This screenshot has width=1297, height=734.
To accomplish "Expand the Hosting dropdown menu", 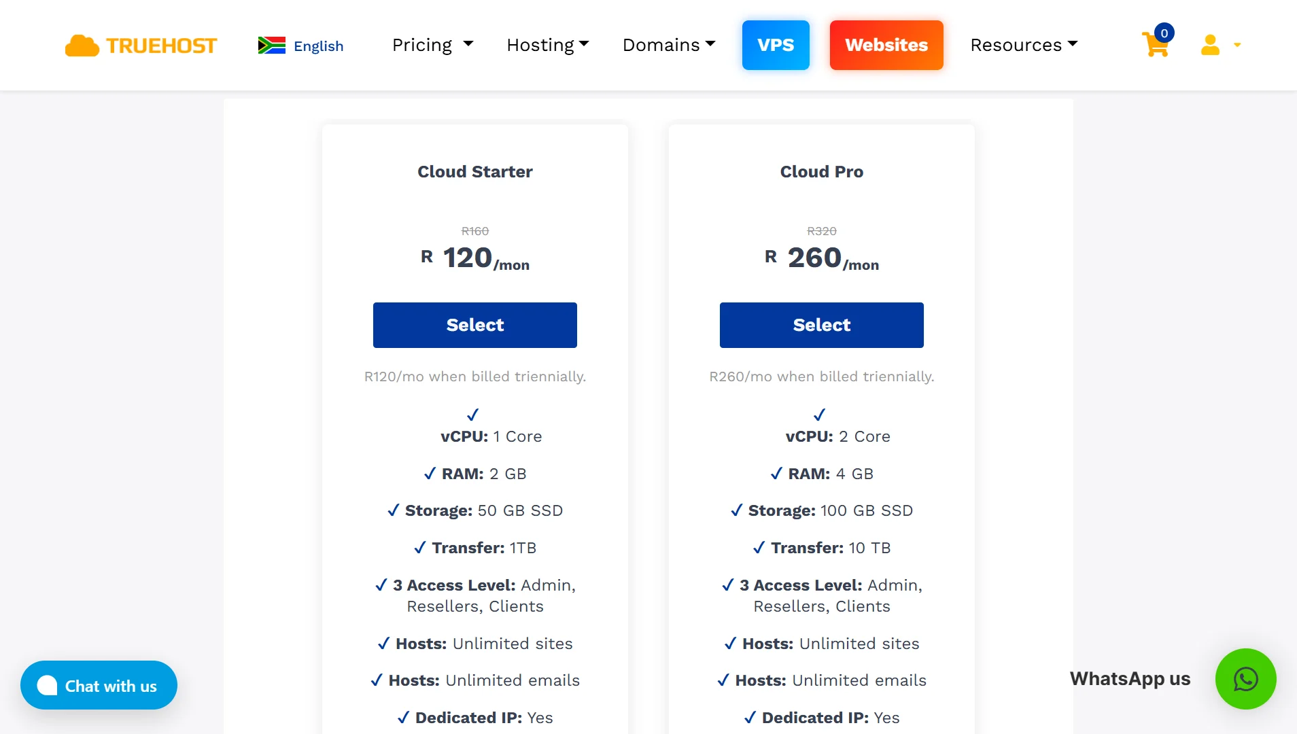I will pos(547,45).
